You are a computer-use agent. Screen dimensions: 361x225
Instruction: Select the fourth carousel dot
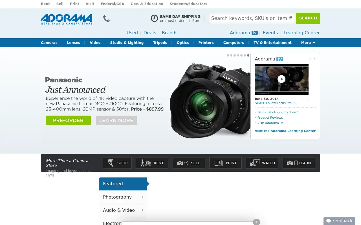(238, 55)
